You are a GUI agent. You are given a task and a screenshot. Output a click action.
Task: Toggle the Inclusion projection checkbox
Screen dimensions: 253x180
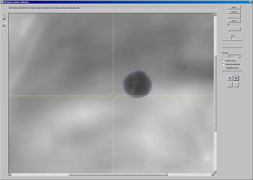click(x=223, y=64)
